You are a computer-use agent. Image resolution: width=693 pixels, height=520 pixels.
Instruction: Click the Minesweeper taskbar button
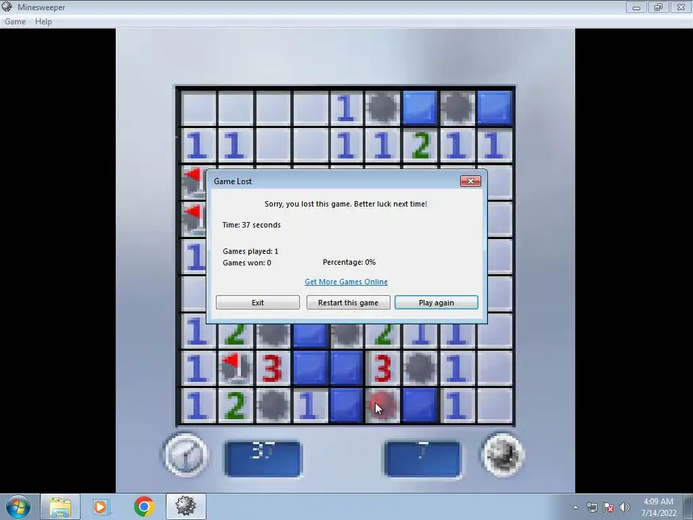[x=185, y=506]
